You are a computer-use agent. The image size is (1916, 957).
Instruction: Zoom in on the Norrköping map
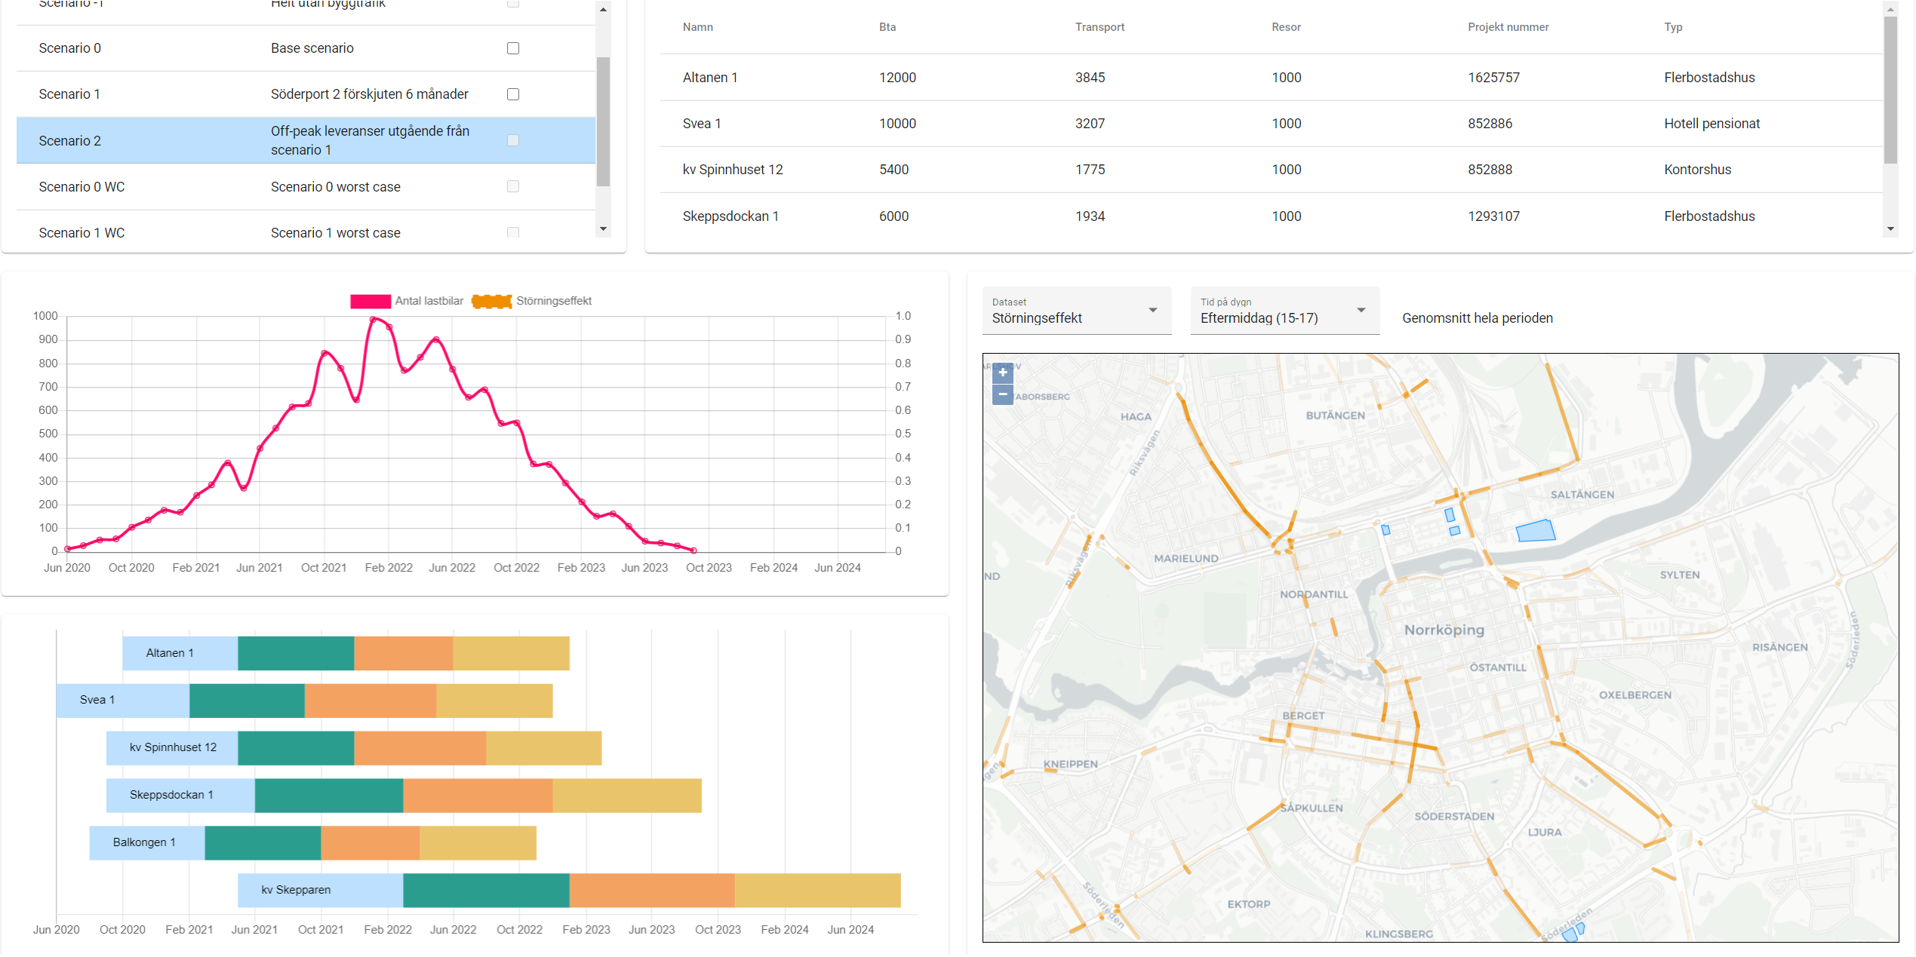coord(1002,373)
